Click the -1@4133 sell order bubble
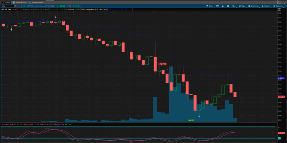The width and height of the screenshot is (287, 143). [x=163, y=64]
